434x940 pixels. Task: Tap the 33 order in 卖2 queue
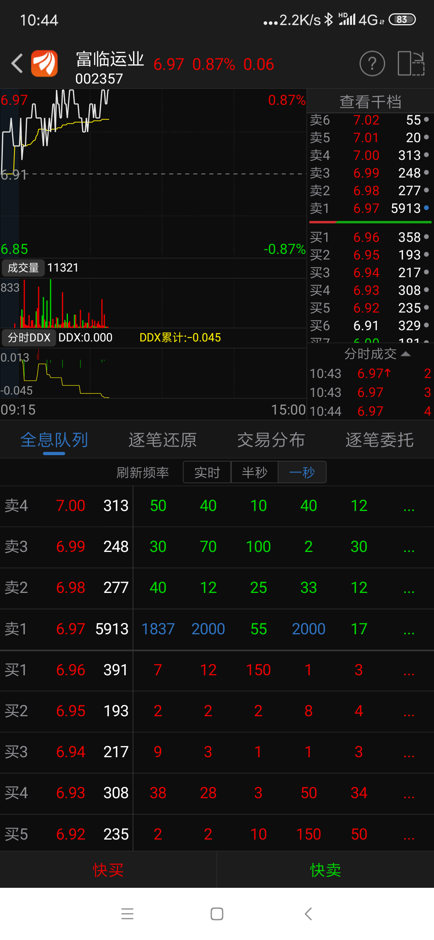(x=309, y=588)
